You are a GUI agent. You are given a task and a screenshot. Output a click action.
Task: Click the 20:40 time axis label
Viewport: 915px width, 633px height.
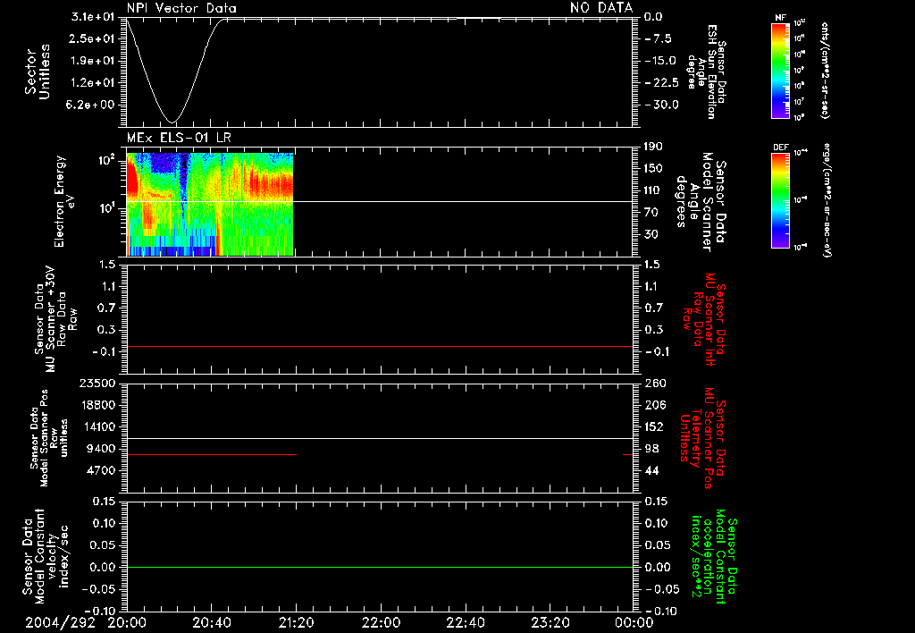click(211, 622)
